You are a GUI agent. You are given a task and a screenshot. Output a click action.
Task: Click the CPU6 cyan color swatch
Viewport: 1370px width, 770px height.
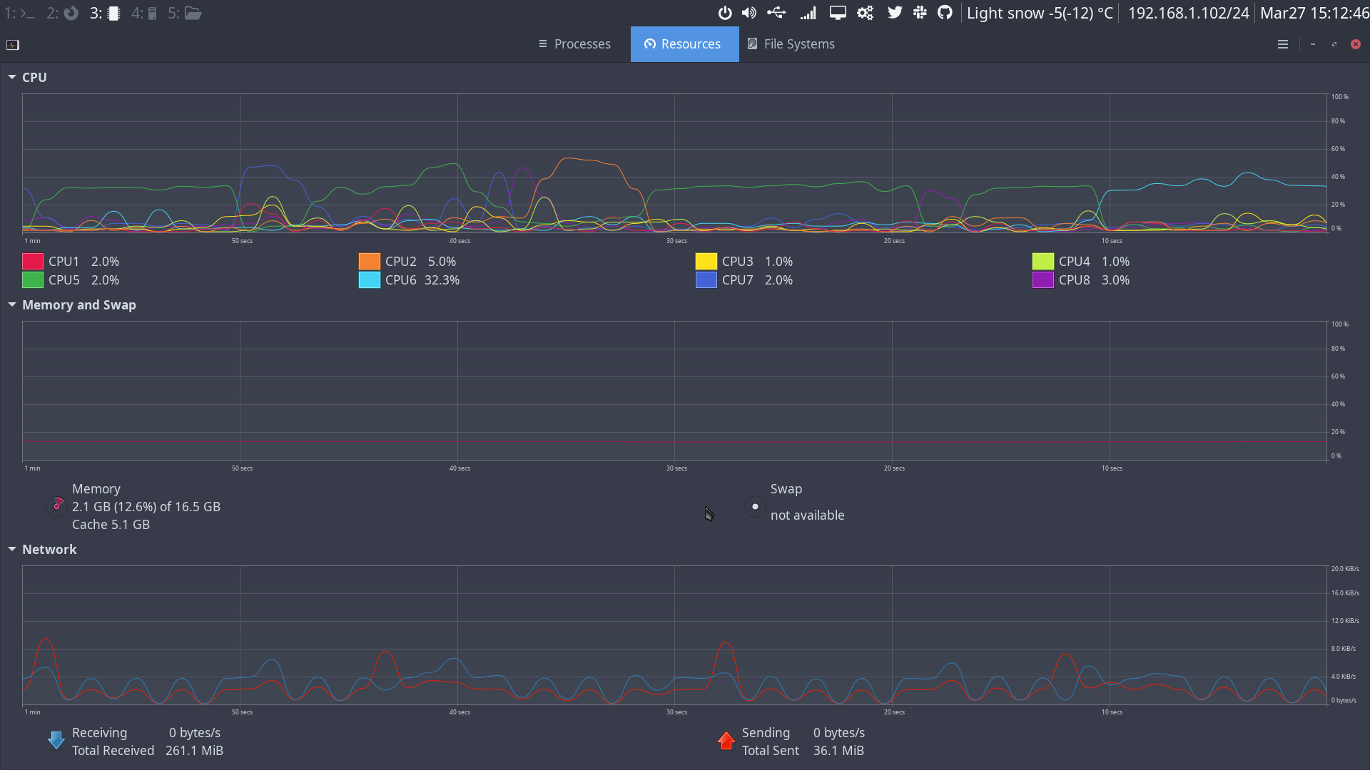368,279
